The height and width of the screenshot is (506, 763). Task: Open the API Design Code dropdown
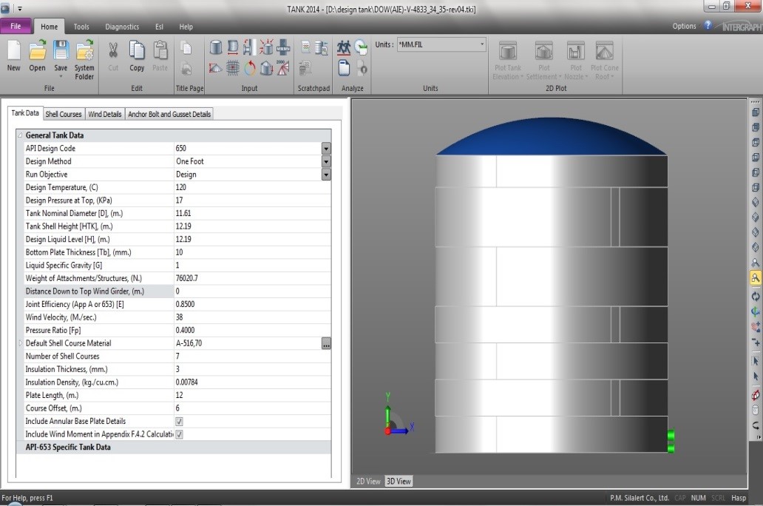point(325,149)
